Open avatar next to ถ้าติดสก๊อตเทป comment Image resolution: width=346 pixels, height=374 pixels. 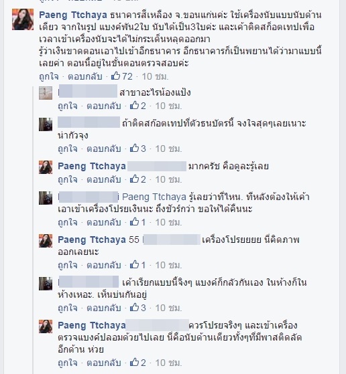46,124
